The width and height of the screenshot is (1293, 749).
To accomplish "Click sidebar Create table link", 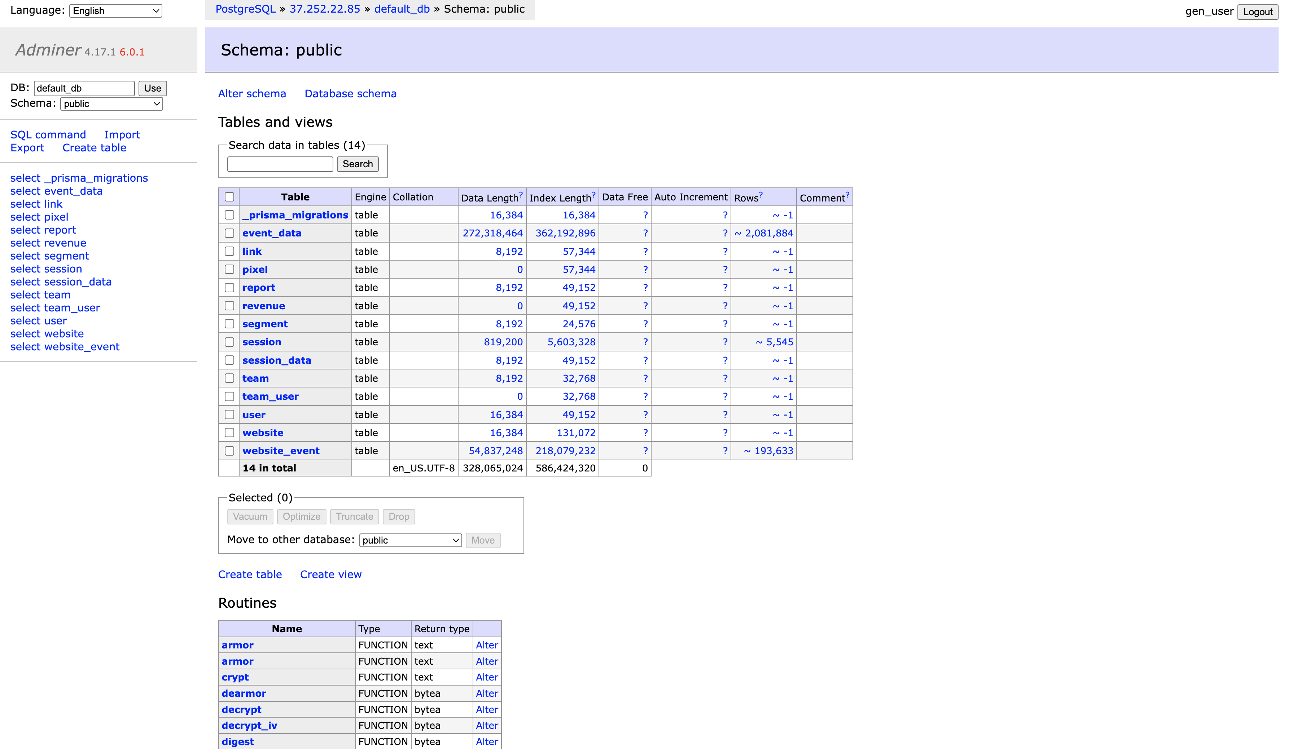I will [95, 148].
